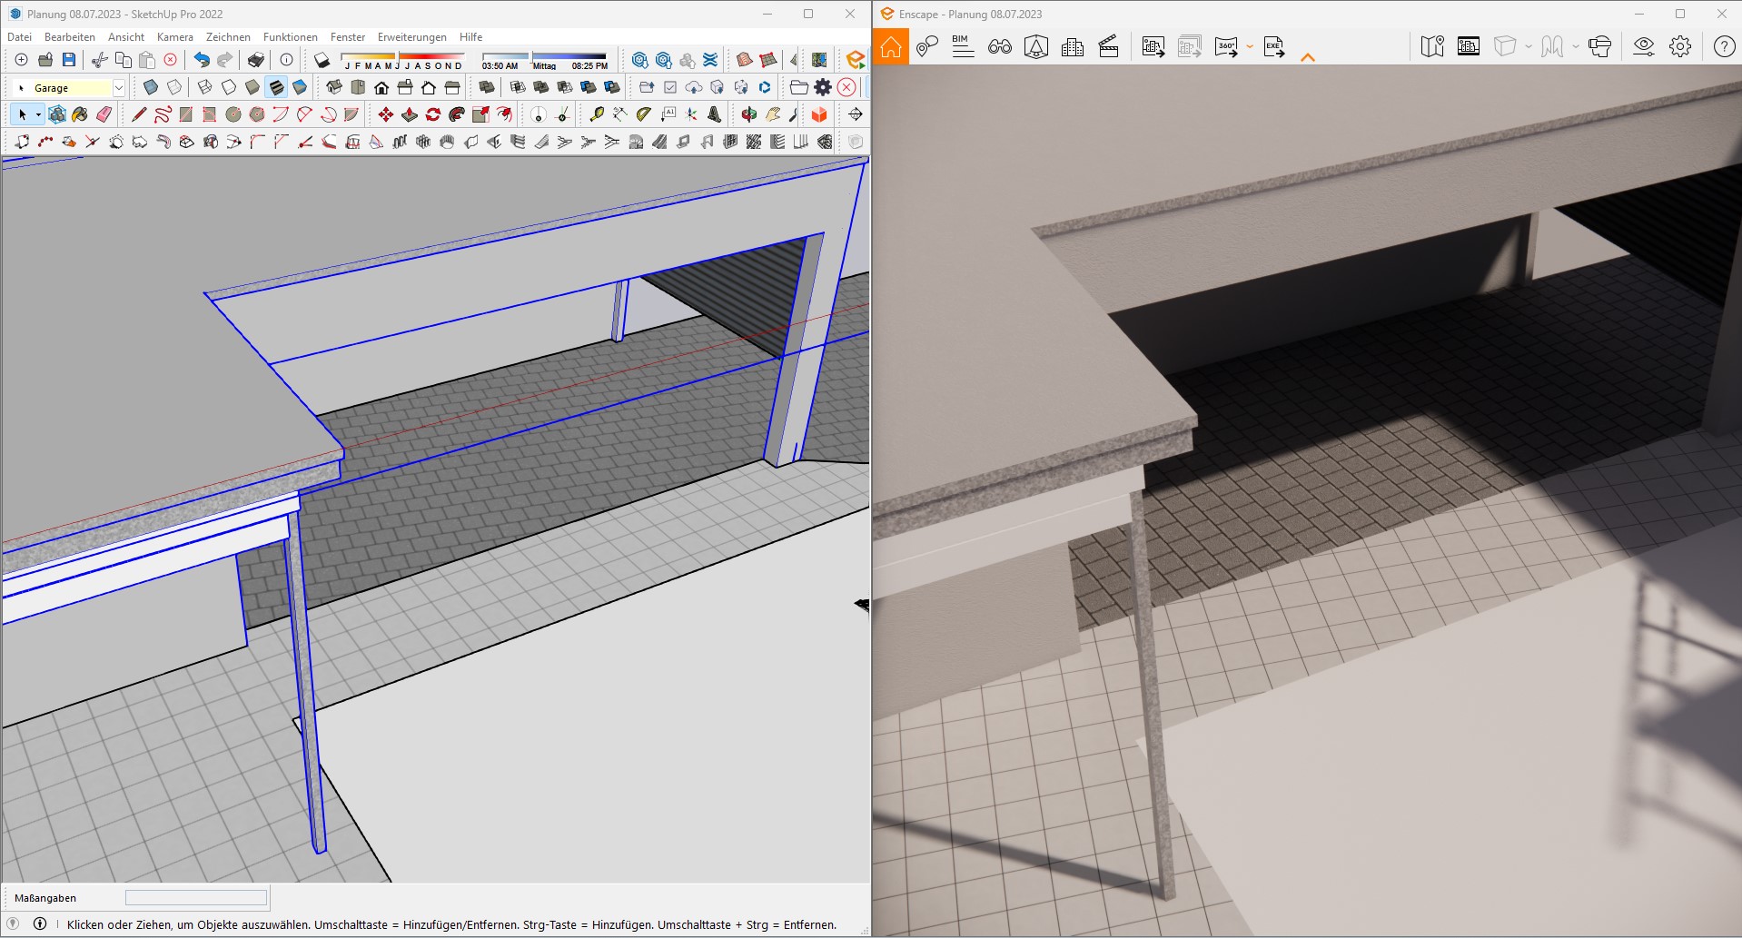Select the Eraser tool in SketchUp
Viewport: 1742px width, 938px height.
[104, 114]
